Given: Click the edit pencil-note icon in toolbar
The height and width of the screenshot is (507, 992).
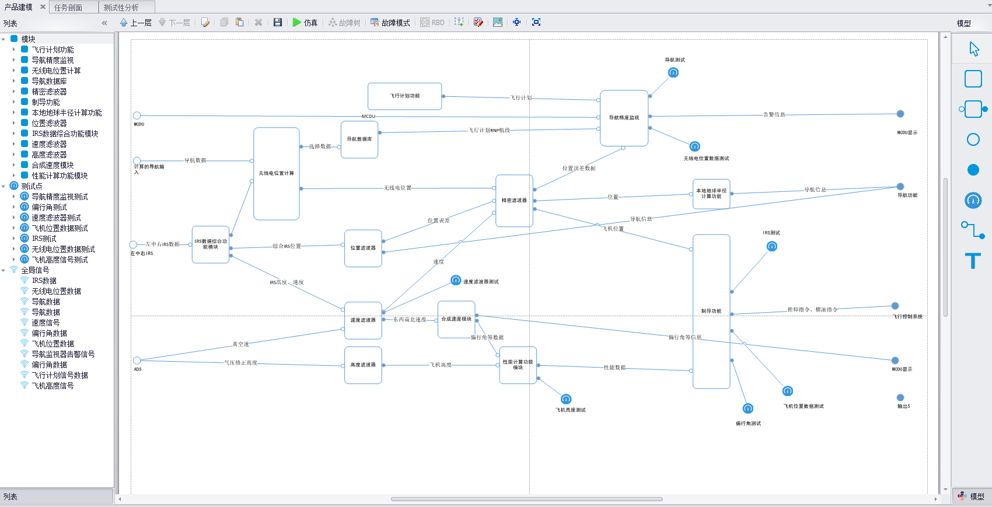Looking at the screenshot, I should [x=205, y=22].
